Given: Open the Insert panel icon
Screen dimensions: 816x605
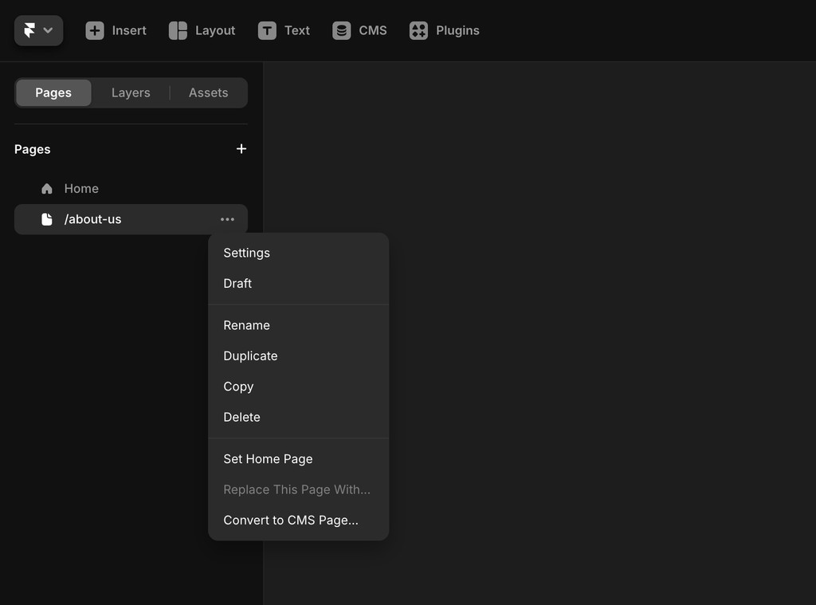Looking at the screenshot, I should (x=95, y=30).
